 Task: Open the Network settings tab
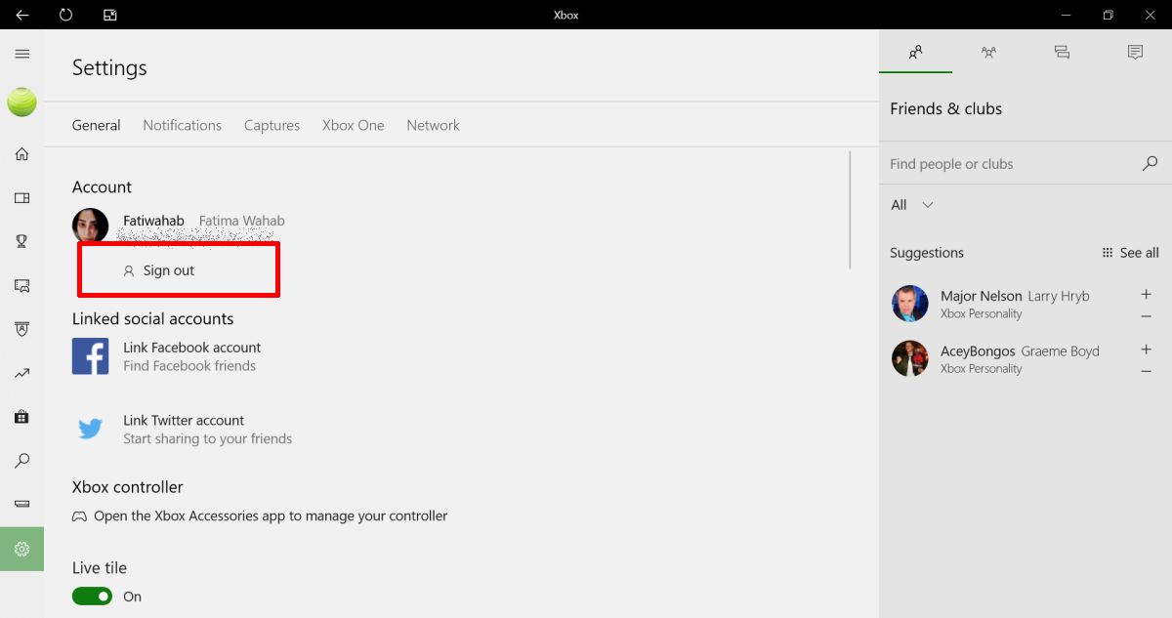[433, 125]
